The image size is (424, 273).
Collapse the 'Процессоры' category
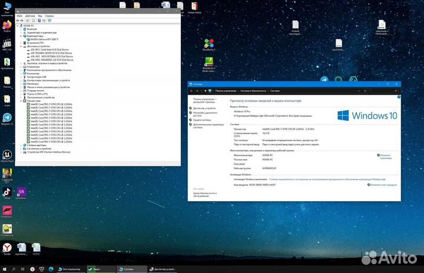pyautogui.click(x=21, y=101)
